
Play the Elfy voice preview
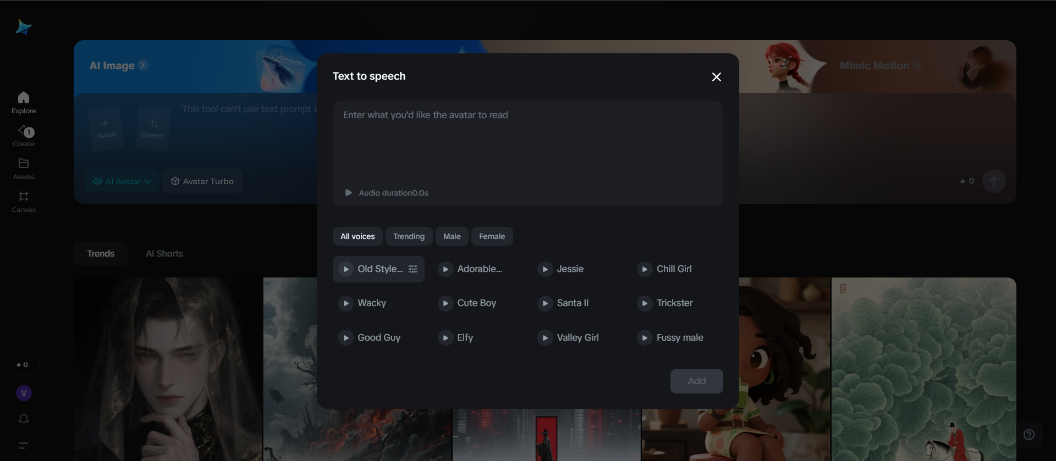pos(446,338)
